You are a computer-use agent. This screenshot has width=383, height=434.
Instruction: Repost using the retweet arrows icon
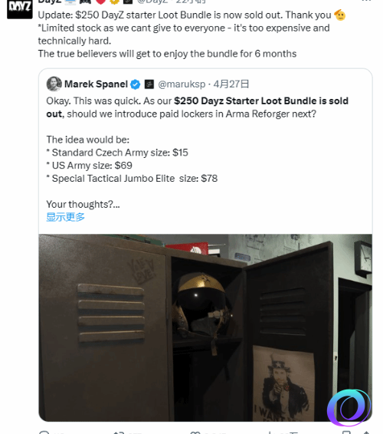pos(119,432)
